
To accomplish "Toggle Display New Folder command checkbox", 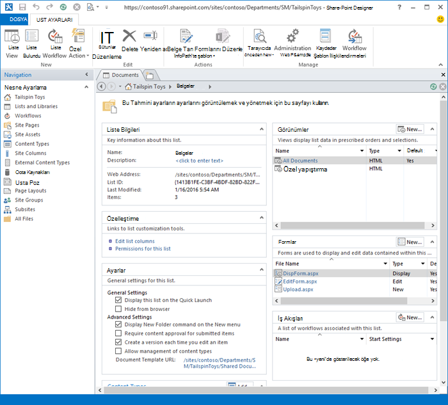I will pos(118,324).
